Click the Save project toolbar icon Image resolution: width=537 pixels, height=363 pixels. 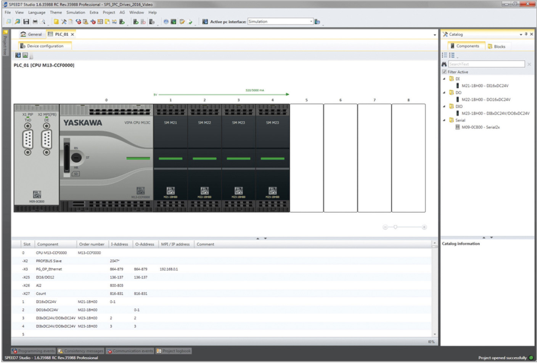point(26,22)
